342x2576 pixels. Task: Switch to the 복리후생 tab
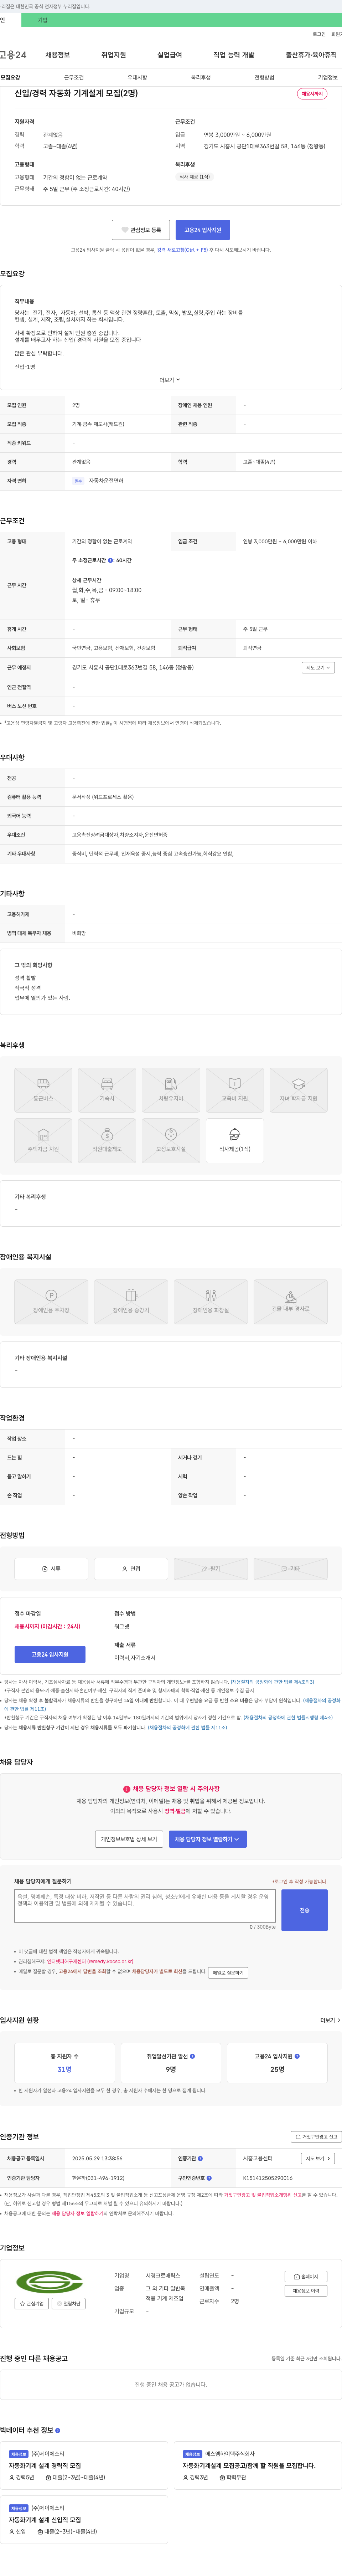(x=201, y=77)
